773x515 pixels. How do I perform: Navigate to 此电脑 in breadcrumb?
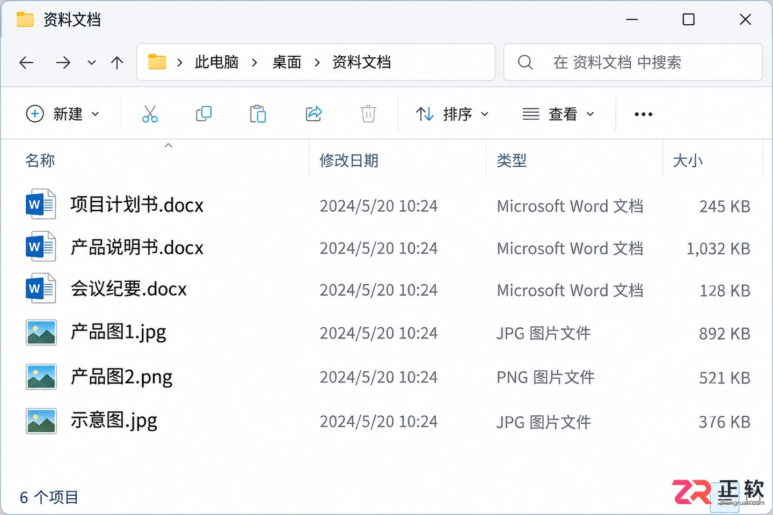[216, 62]
